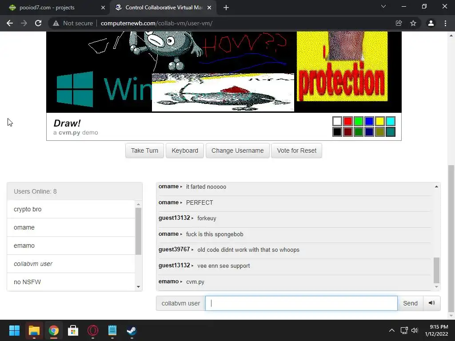Viewport: 455px width, 341px height.
Task: Open File Explorer from the taskbar
Action: point(34,330)
